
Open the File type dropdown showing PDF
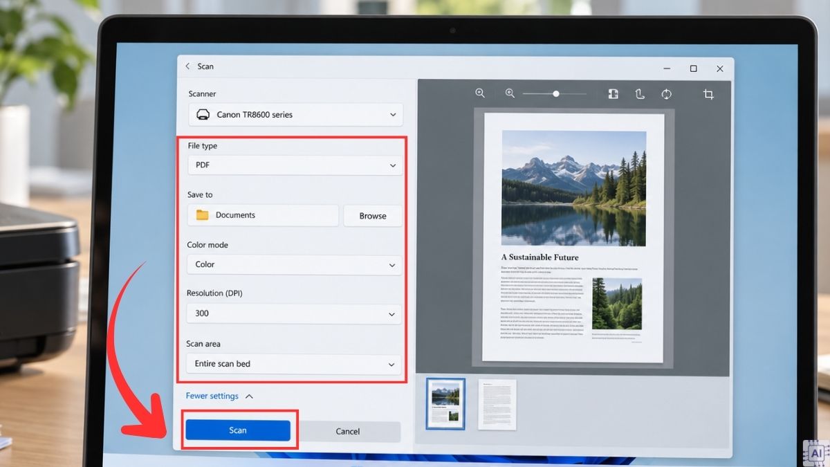[295, 165]
